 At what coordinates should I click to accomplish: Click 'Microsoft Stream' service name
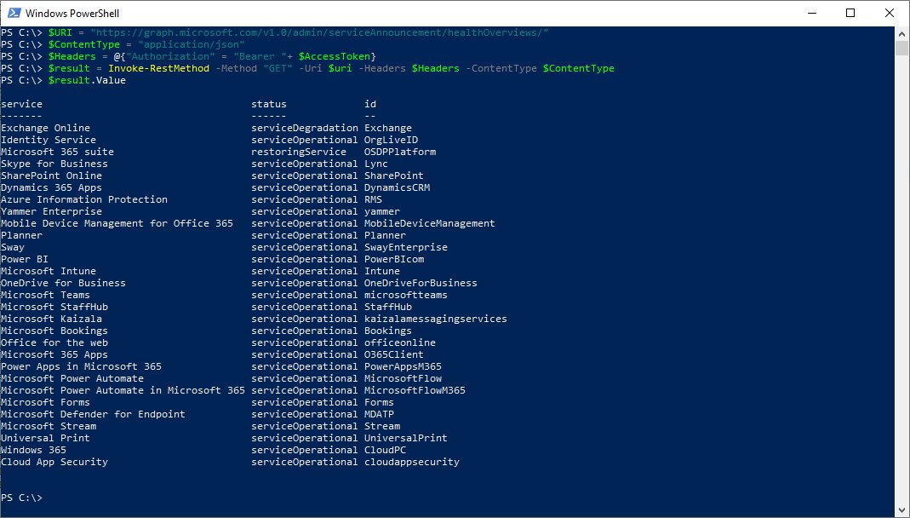coord(49,426)
